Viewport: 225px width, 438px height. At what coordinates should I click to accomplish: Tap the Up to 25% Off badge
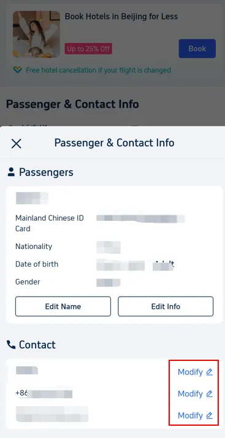pyautogui.click(x=88, y=49)
